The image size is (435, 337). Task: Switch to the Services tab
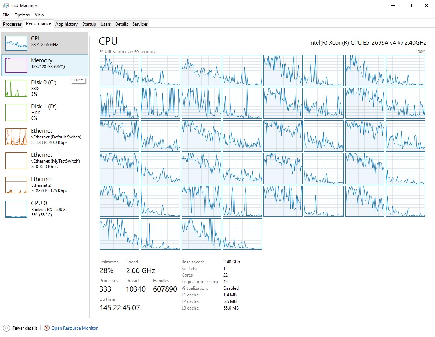(140, 24)
